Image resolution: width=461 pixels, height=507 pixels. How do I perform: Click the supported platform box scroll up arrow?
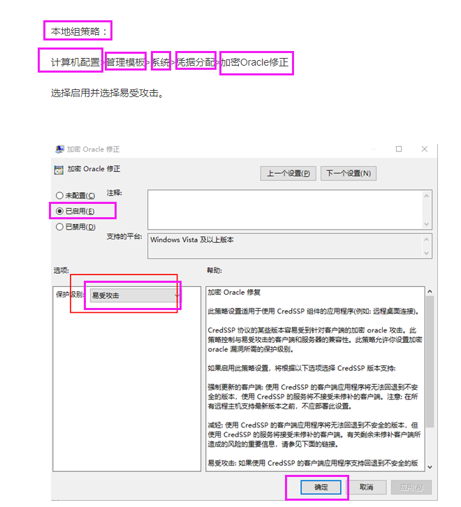click(426, 240)
